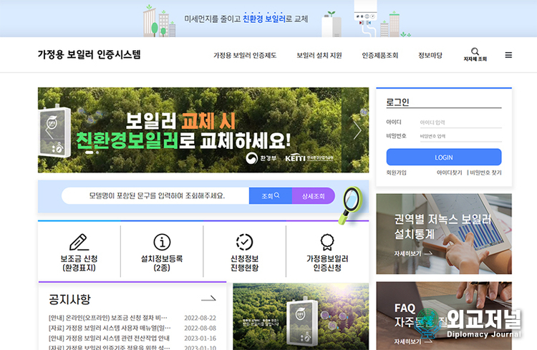Click date 2022-08-08 in notices
This screenshot has height=350, width=537.
point(200,328)
